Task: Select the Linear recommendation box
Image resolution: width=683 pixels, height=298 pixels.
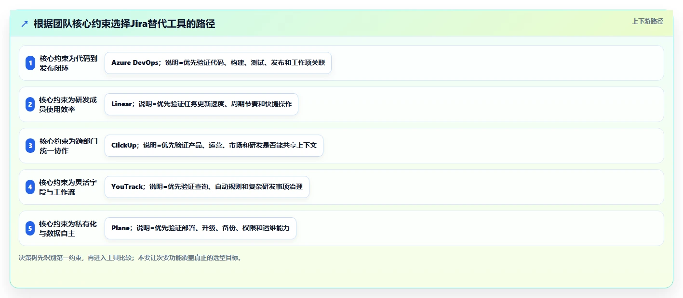Action: coord(201,104)
